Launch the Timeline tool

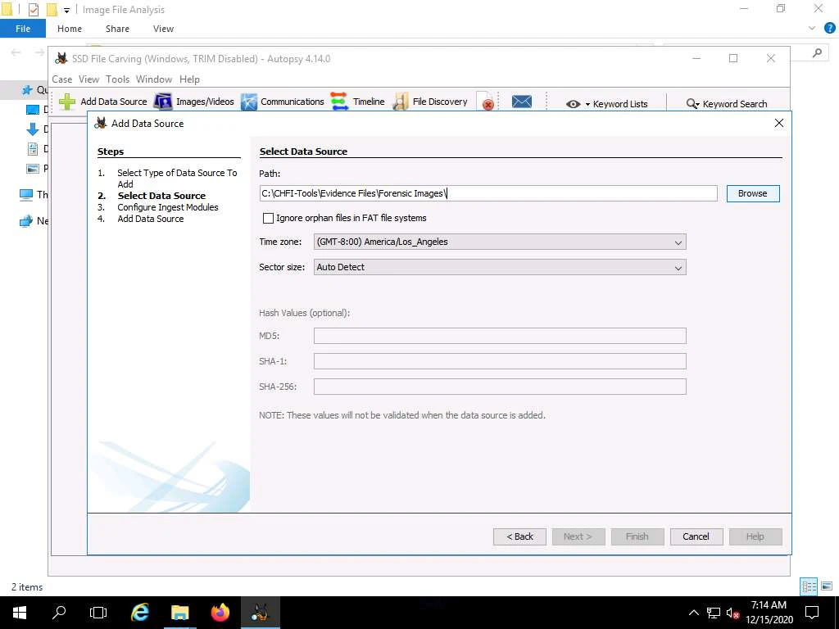339,101
